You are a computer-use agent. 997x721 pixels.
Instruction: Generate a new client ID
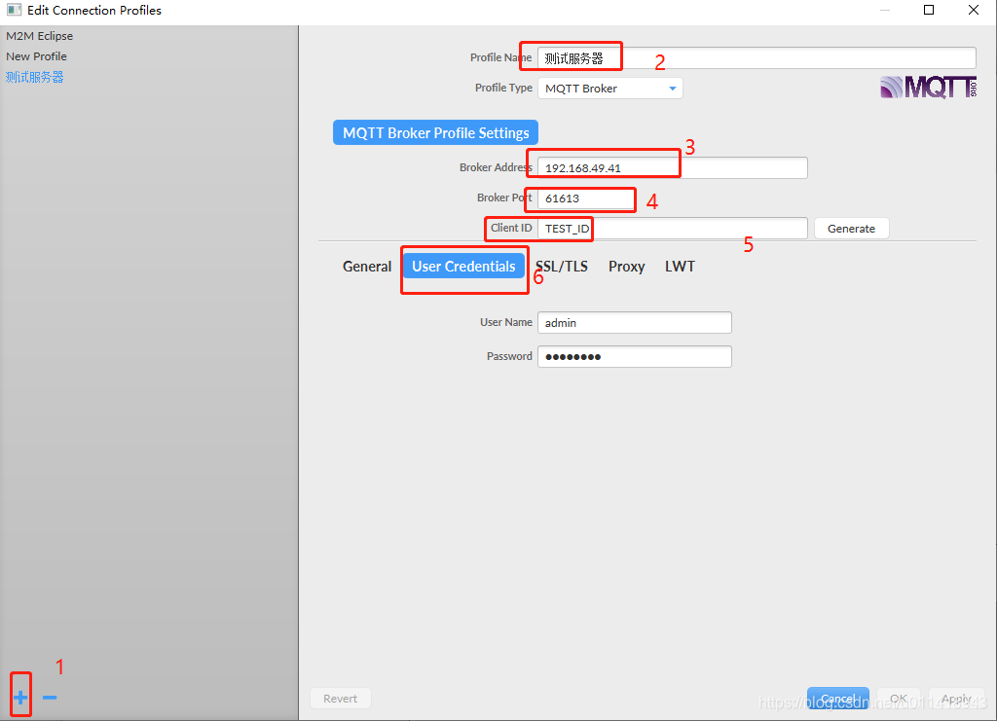click(x=851, y=228)
